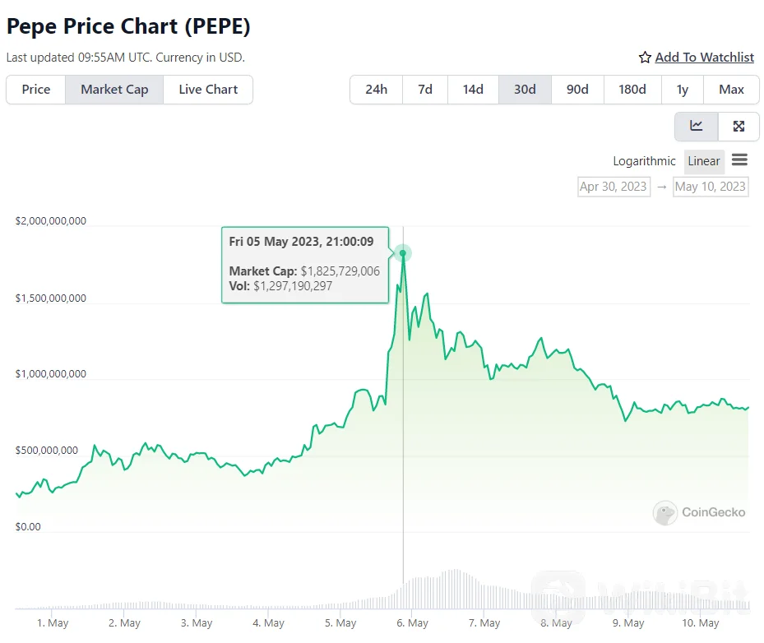Screen dimensions: 764x643
Task: Select the Max time range
Action: [x=731, y=90]
